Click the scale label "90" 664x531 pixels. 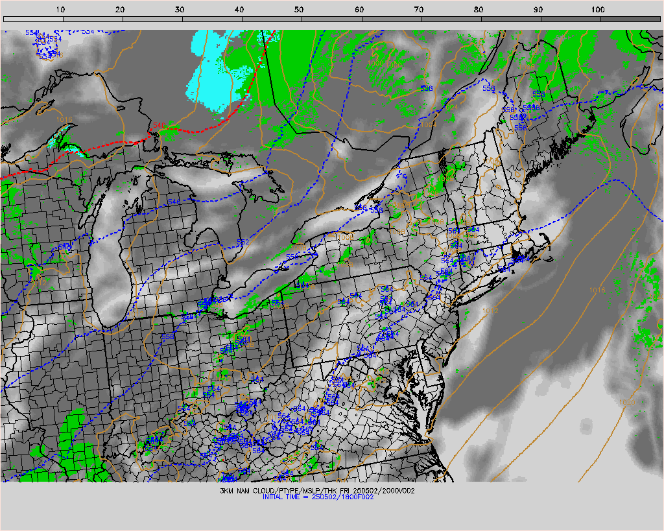pos(538,9)
